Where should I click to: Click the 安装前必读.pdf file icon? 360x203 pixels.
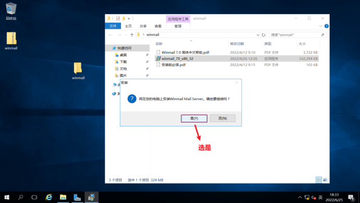click(x=158, y=65)
